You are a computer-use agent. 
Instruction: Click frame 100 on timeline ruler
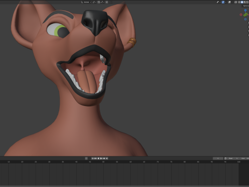pos(239,162)
